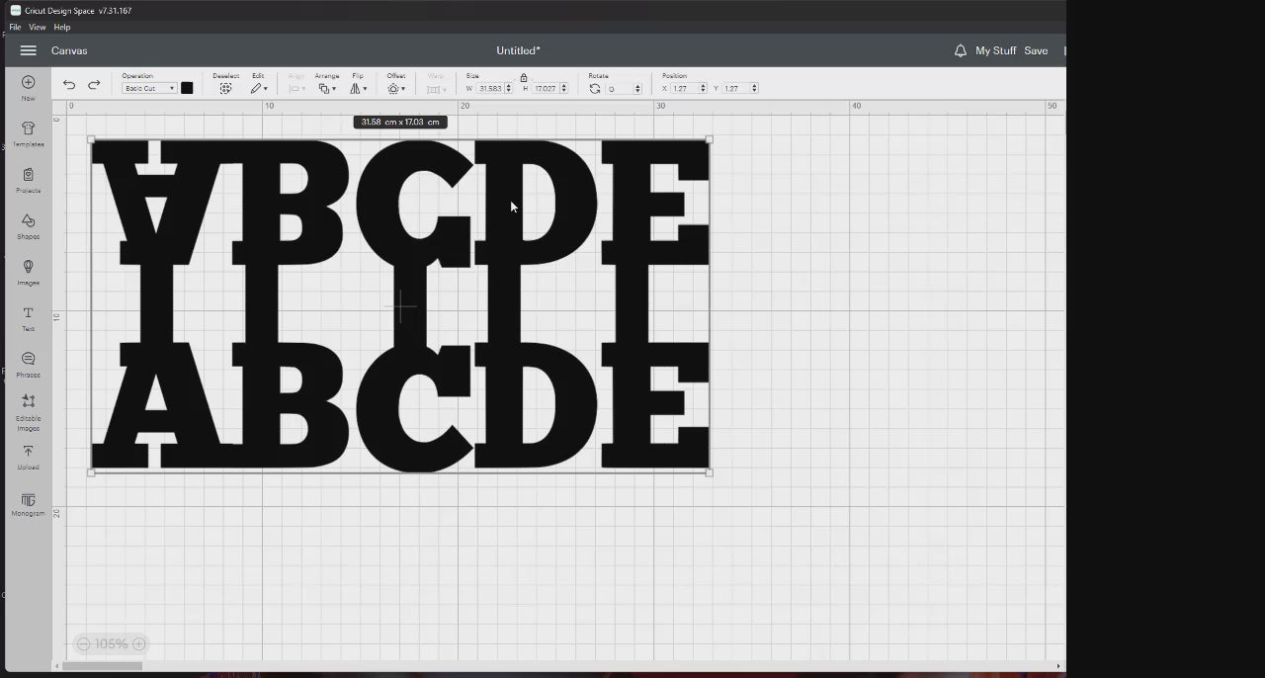Expand the Flip dropdown
The height and width of the screenshot is (678, 1265).
pos(358,89)
